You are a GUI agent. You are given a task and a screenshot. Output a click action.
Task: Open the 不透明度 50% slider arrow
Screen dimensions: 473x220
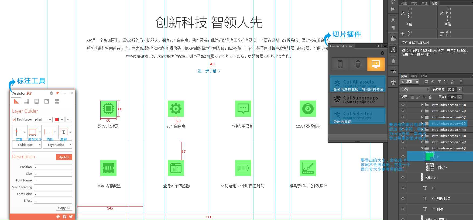(x=460, y=90)
